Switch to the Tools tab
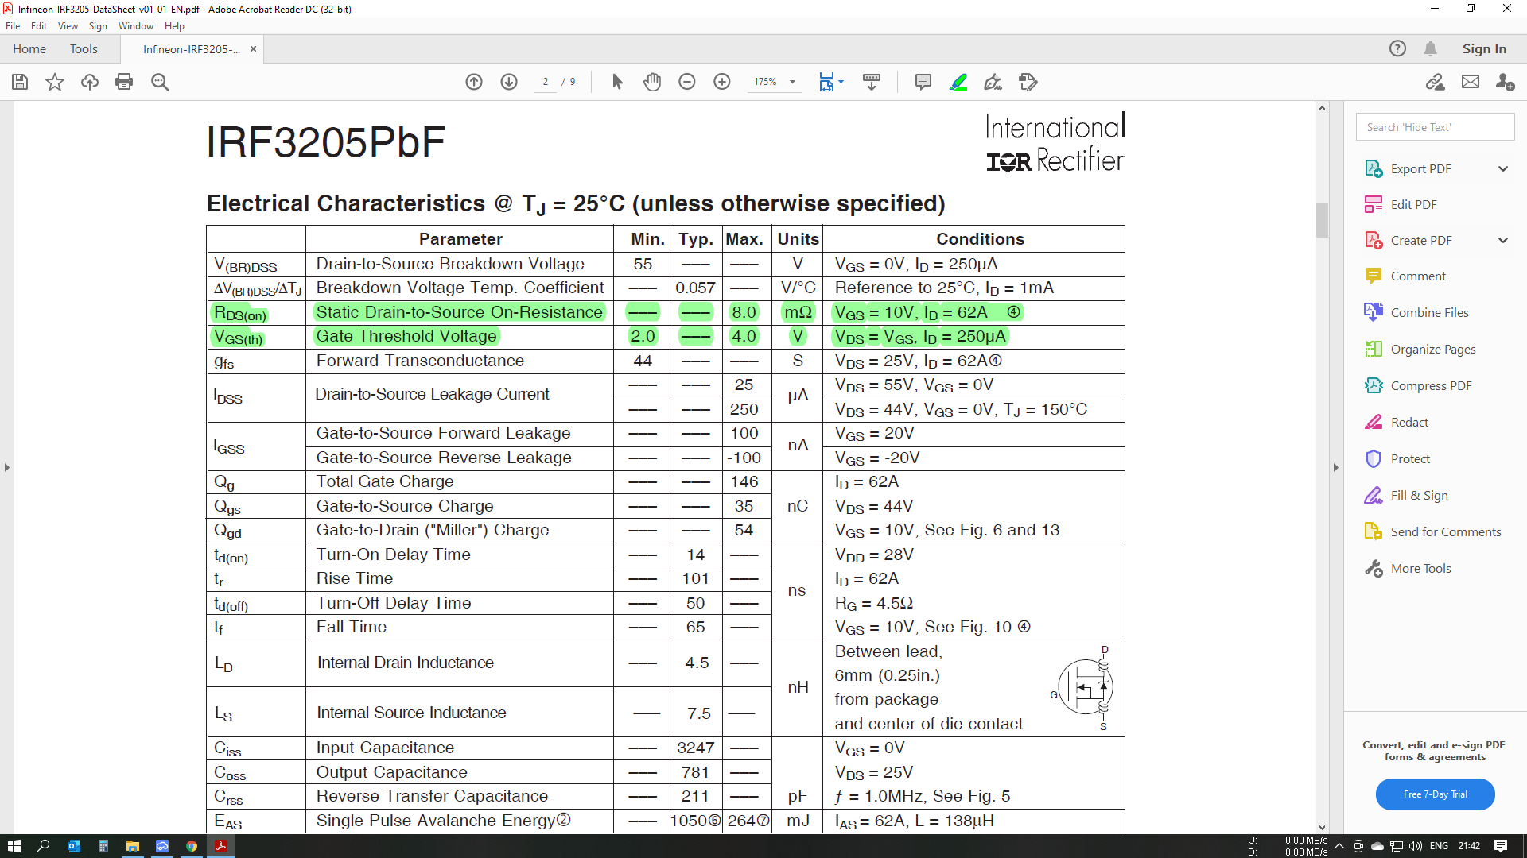Viewport: 1527px width, 858px height. tap(84, 49)
